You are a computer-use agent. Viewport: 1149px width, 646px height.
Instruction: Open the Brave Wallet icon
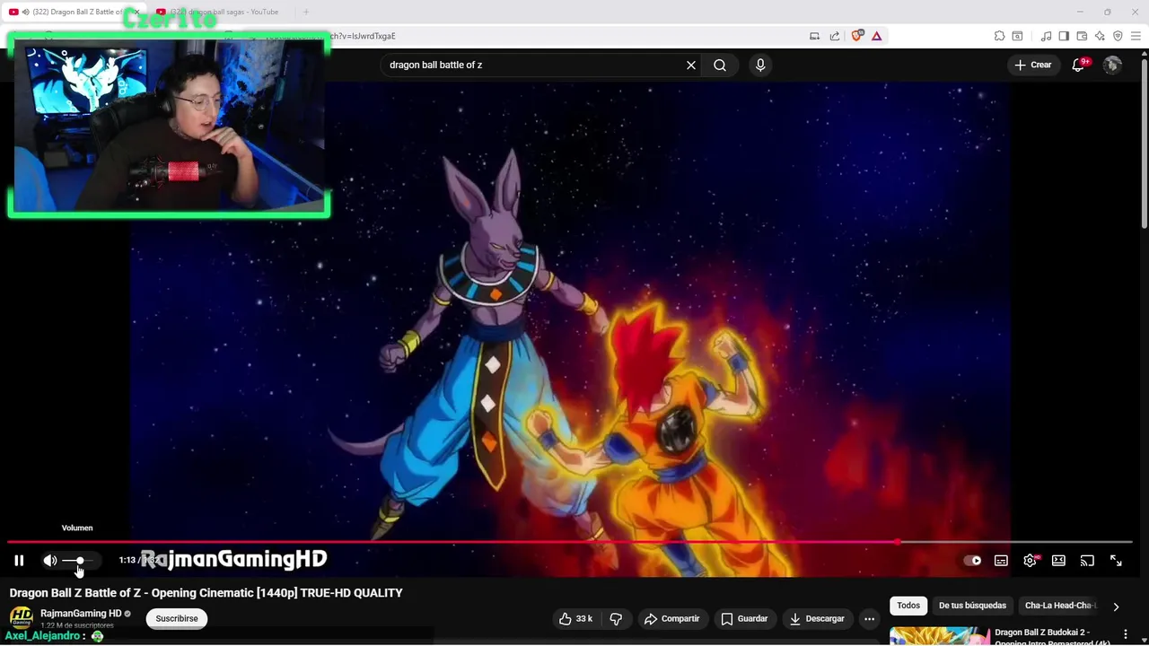(1082, 36)
